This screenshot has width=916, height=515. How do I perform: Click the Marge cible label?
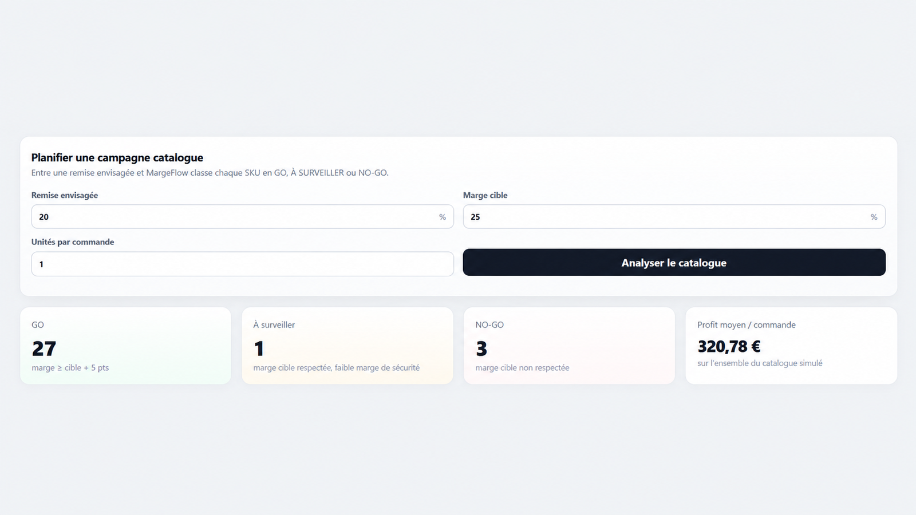click(x=485, y=195)
